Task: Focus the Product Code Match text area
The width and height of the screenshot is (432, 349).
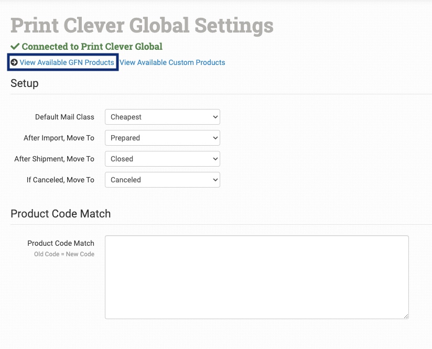Action: tap(256, 277)
